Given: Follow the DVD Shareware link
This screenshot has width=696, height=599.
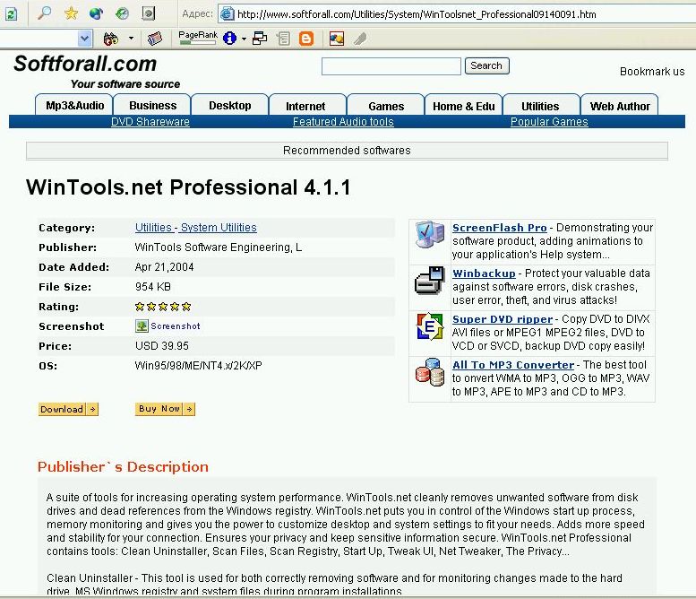Looking at the screenshot, I should (150, 122).
